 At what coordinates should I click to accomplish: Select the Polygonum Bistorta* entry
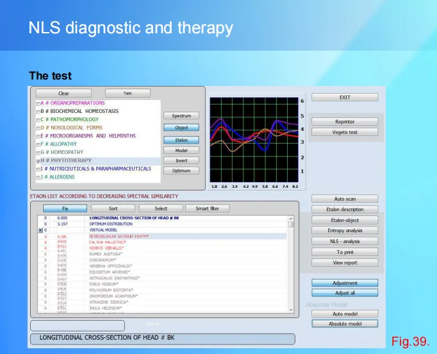162,290
